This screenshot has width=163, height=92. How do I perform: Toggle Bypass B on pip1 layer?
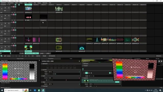[5, 8]
